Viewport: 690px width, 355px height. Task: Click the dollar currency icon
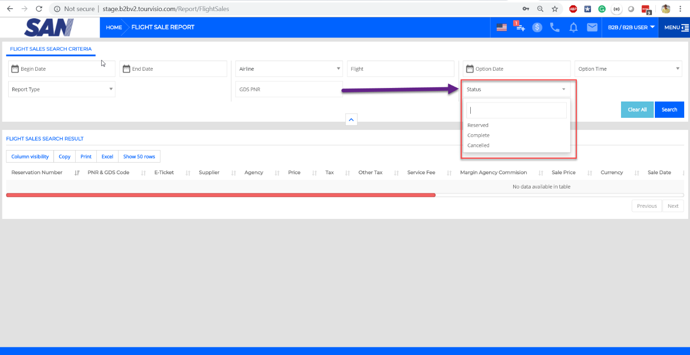(537, 27)
